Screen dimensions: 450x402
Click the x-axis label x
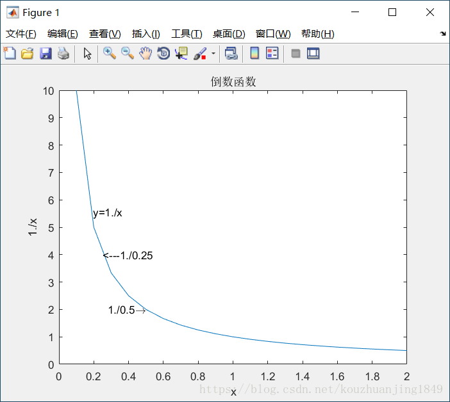point(233,392)
